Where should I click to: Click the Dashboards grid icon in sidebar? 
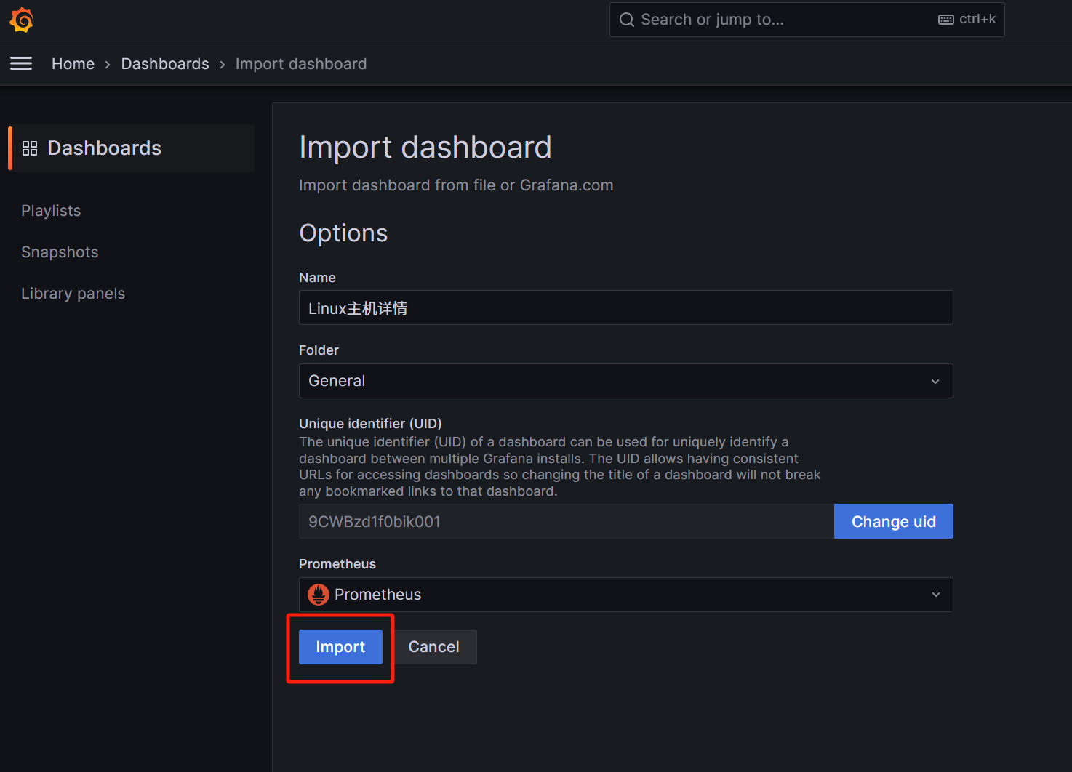point(30,148)
